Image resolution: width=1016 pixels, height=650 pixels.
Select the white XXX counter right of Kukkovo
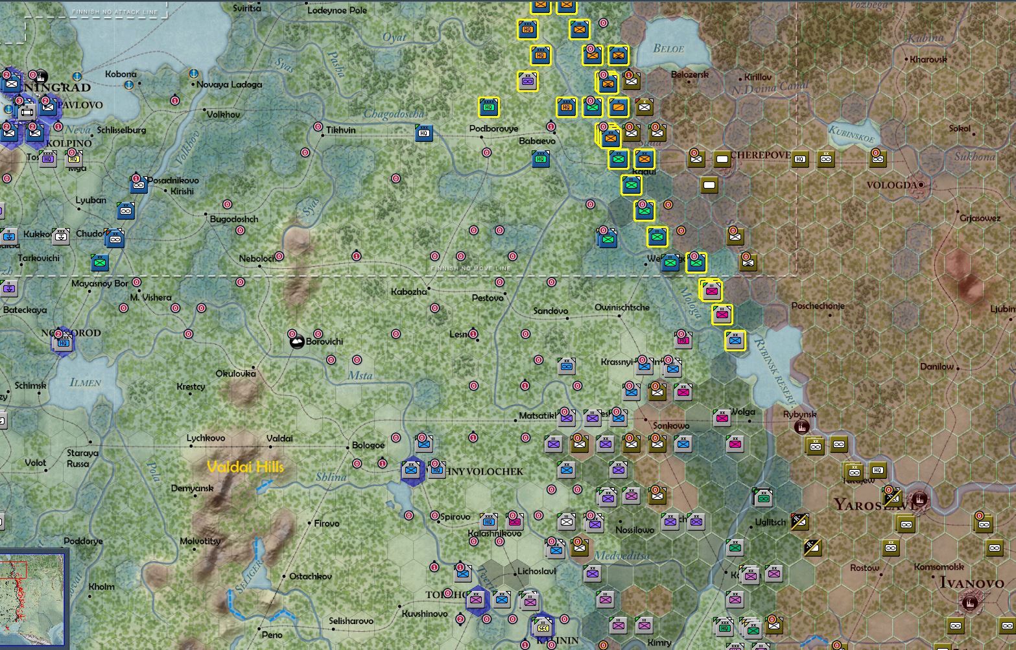tap(60, 237)
